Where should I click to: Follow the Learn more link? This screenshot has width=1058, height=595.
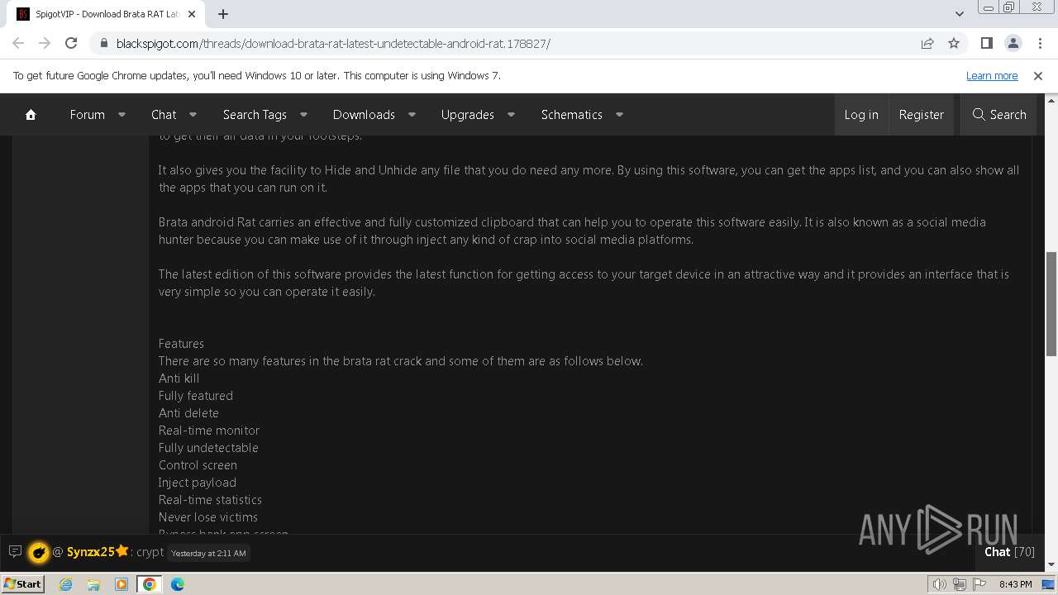[x=992, y=75]
